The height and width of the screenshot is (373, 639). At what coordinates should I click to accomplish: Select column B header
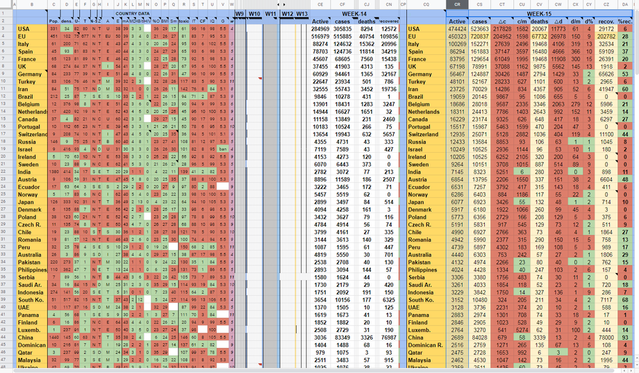click(x=32, y=4)
